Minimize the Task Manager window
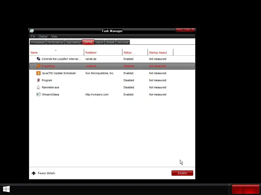The height and width of the screenshot is (195, 261). 178,30
